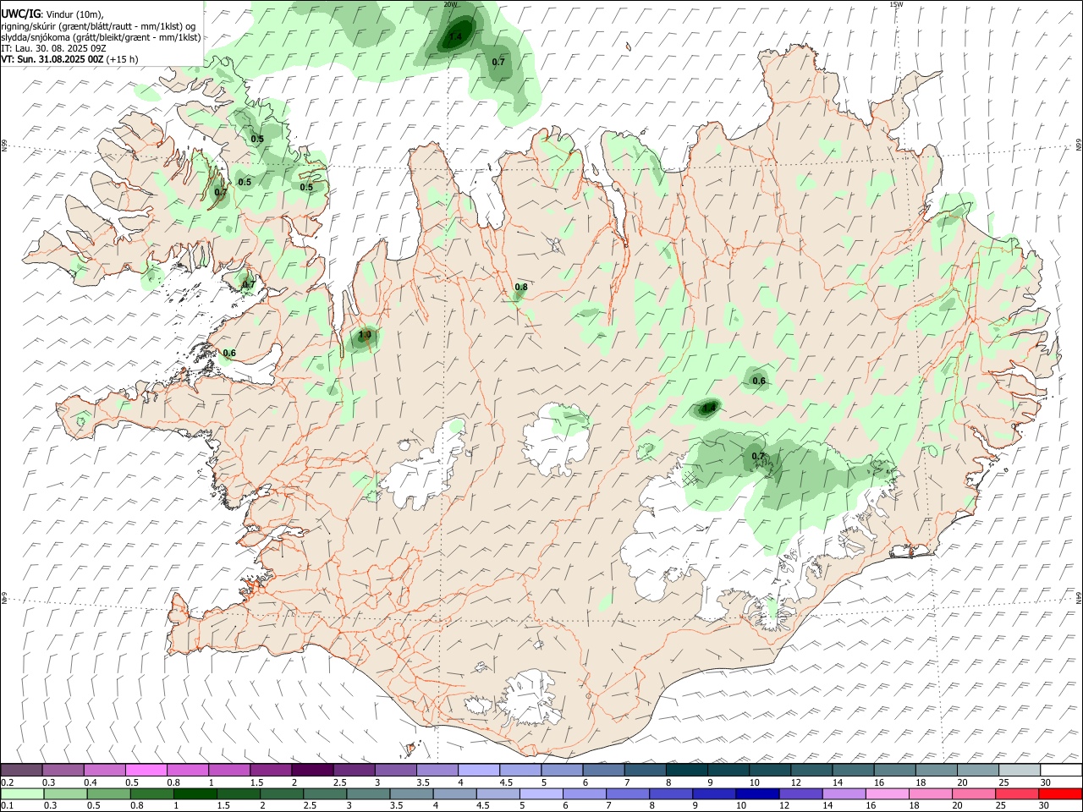Image resolution: width=1083 pixels, height=812 pixels.
Task: Click the 0.8 precipitation value on the map
Action: tap(521, 288)
